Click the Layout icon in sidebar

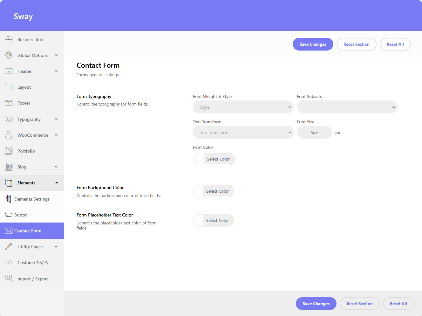click(x=9, y=87)
